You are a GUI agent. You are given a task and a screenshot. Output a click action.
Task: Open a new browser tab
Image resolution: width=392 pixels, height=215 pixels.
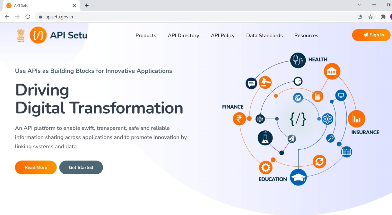[x=87, y=5]
